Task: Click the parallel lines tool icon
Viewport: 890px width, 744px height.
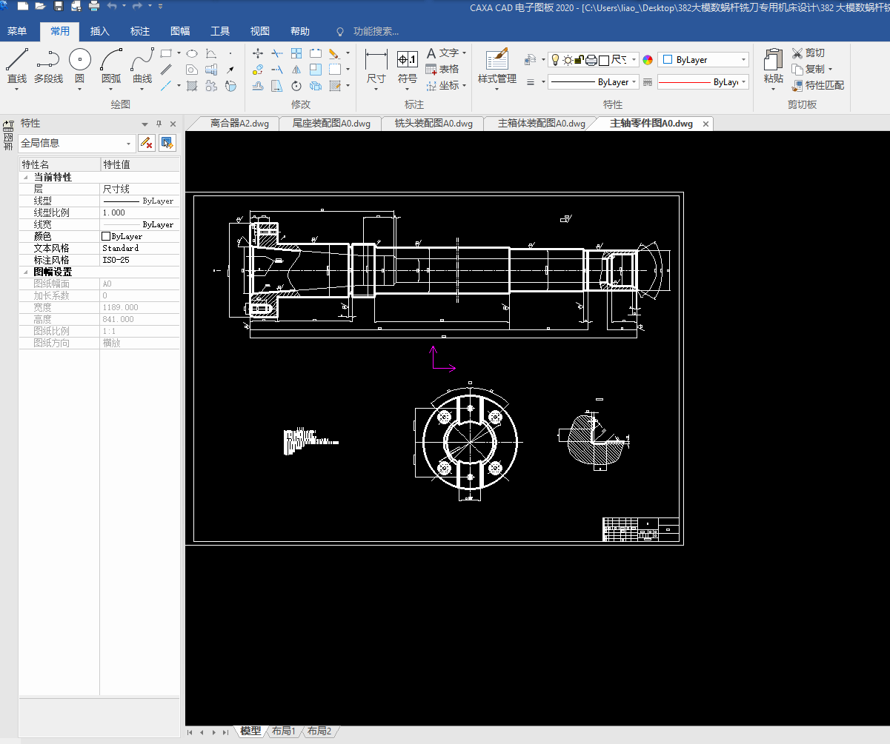Action: [x=167, y=70]
